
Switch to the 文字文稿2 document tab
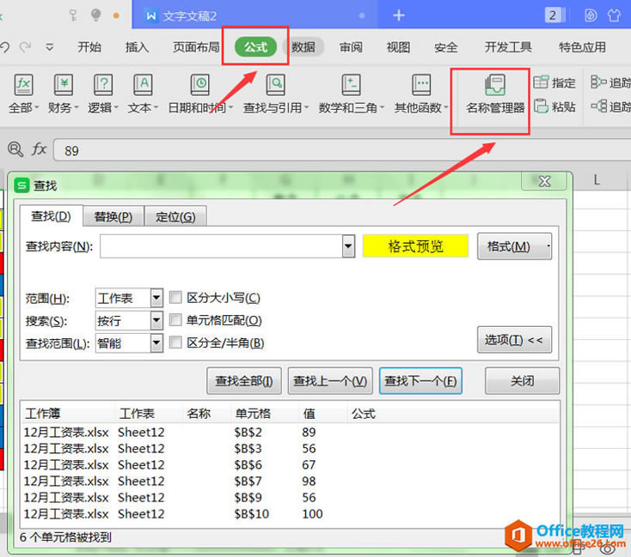coord(254,15)
